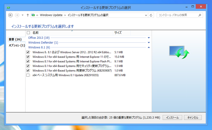Check the Windows 8.1 Update KB2919355 checkbox
Screen dimensions: 212x130
(28, 75)
